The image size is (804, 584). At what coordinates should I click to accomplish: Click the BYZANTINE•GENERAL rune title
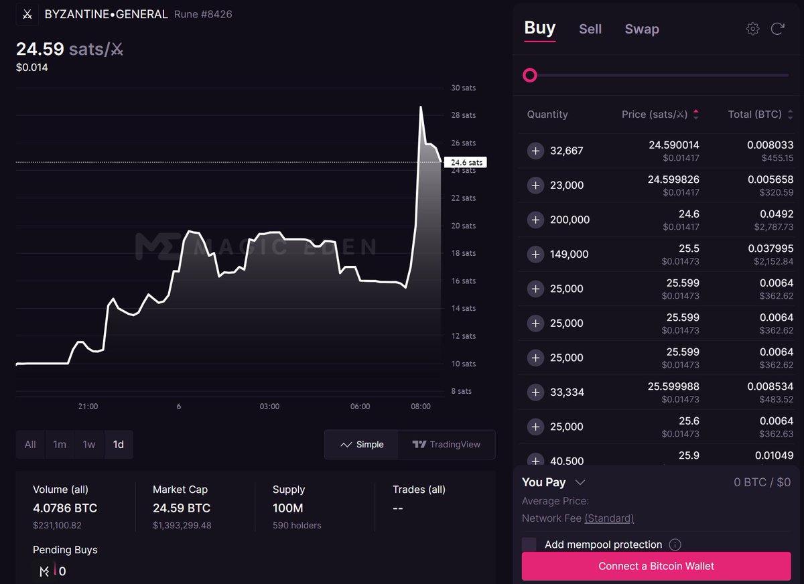[x=106, y=14]
